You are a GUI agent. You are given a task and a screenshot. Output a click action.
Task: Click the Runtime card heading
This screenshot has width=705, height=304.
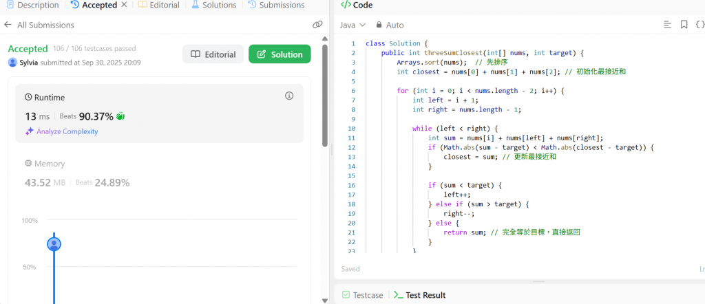point(45,98)
